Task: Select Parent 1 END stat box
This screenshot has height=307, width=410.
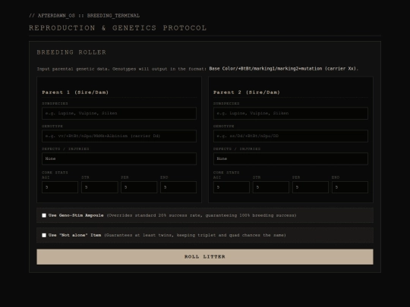Action: click(x=178, y=187)
